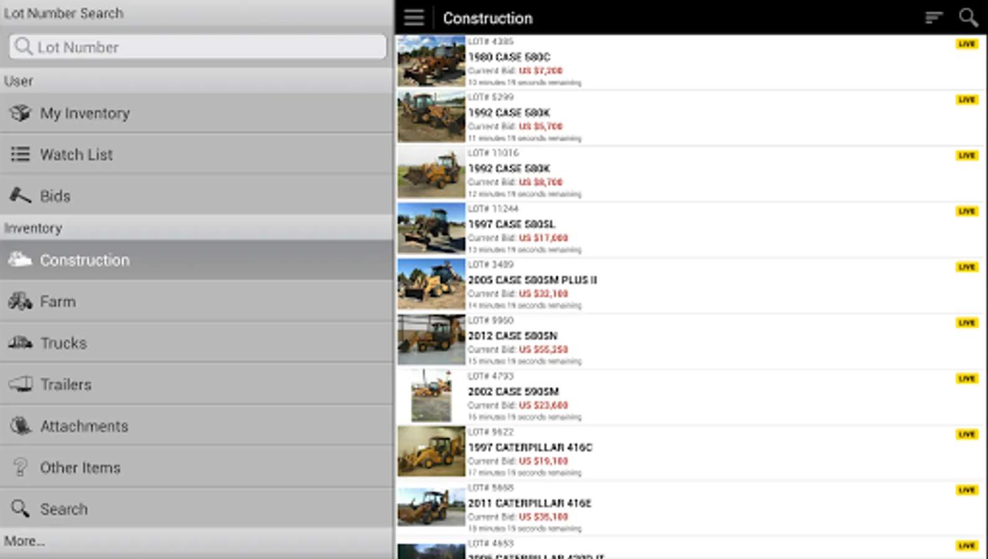988x559 pixels.
Task: Open My Inventory menu entry
Action: (x=196, y=113)
